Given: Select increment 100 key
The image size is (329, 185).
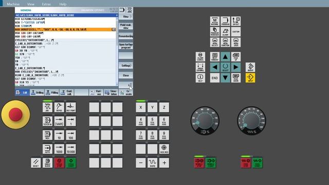Looking at the screenshot, I should [x=71, y=135].
